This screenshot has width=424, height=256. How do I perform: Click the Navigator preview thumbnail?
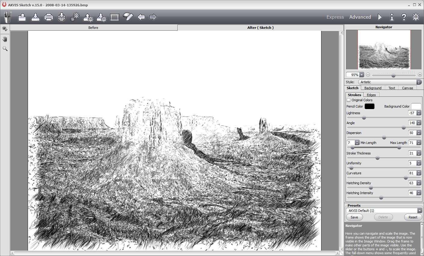tap(384, 50)
